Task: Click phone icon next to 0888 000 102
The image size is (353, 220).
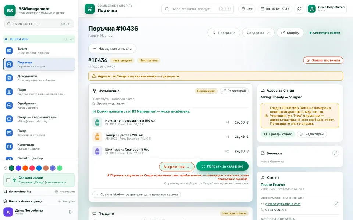Action: tap(262, 210)
